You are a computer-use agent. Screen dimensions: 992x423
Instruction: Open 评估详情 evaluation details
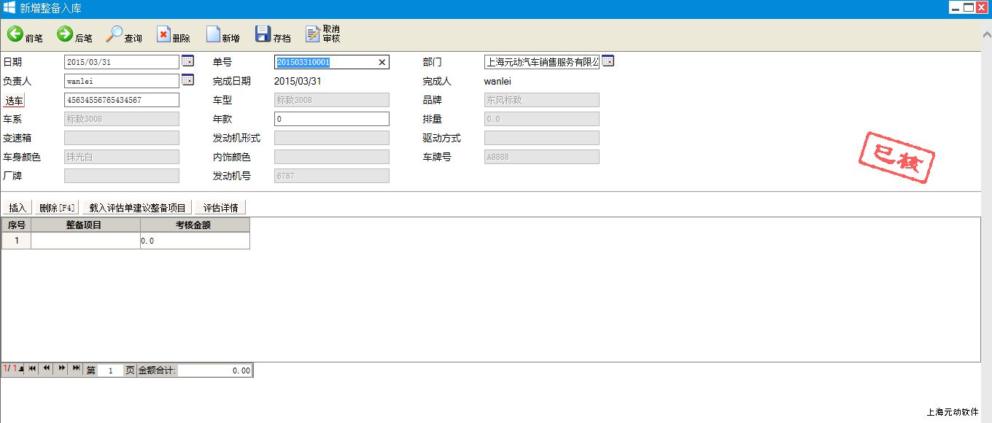pos(220,208)
